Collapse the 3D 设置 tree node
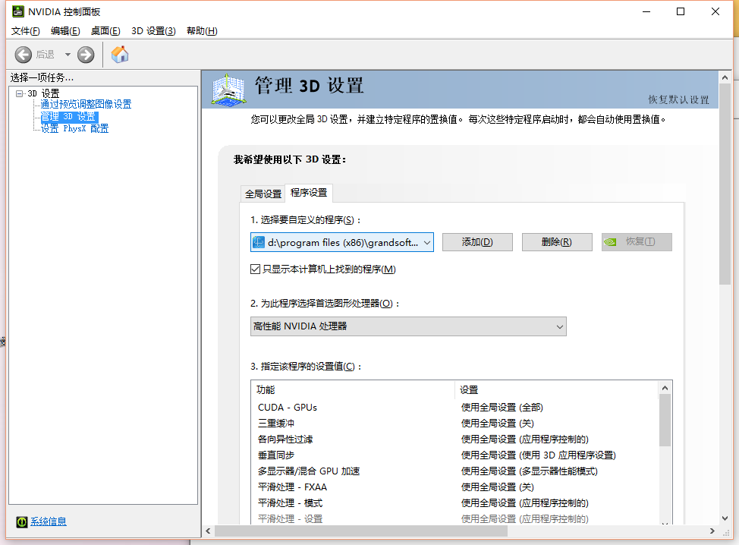 coord(19,93)
